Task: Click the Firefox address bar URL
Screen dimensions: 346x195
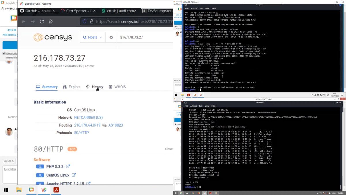Action: tap(134, 21)
